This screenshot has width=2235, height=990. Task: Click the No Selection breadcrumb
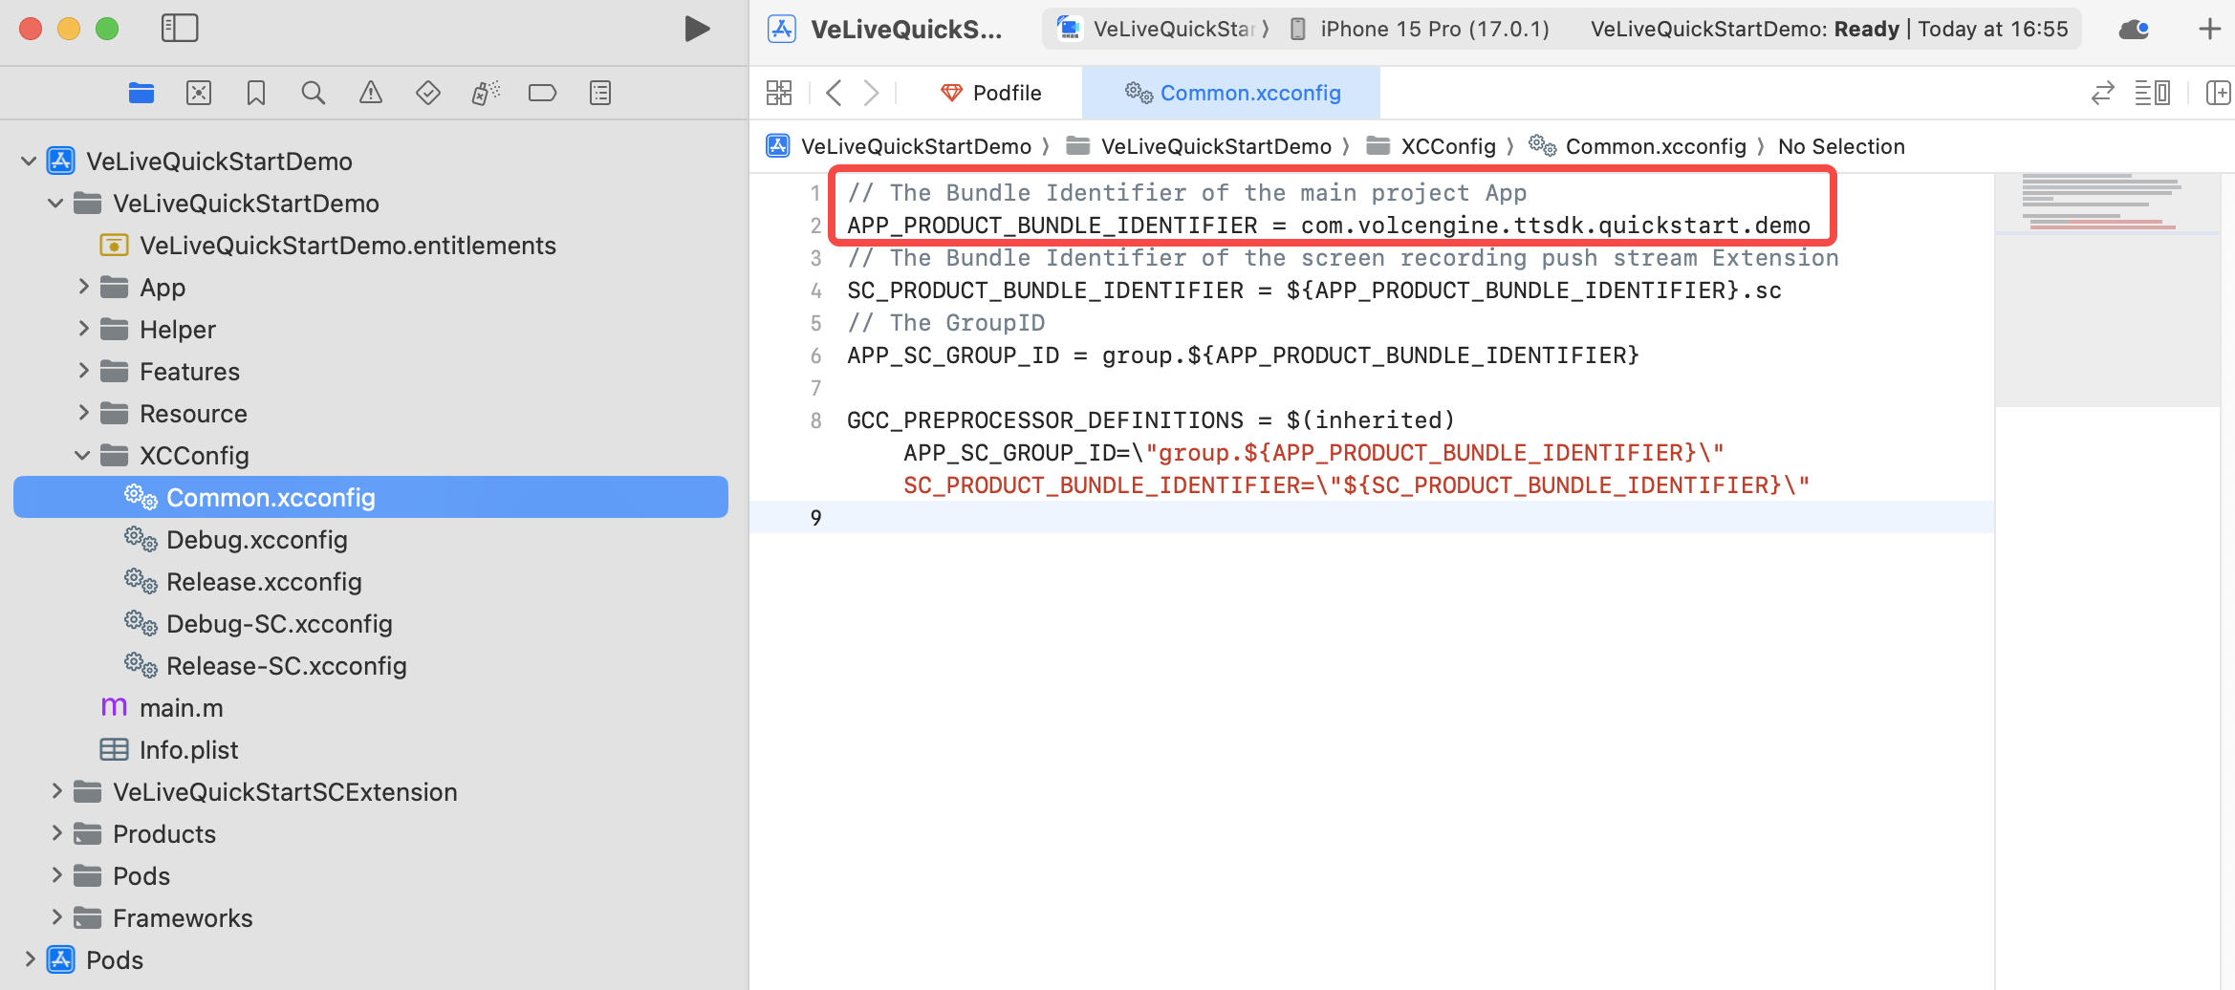coord(1841,146)
